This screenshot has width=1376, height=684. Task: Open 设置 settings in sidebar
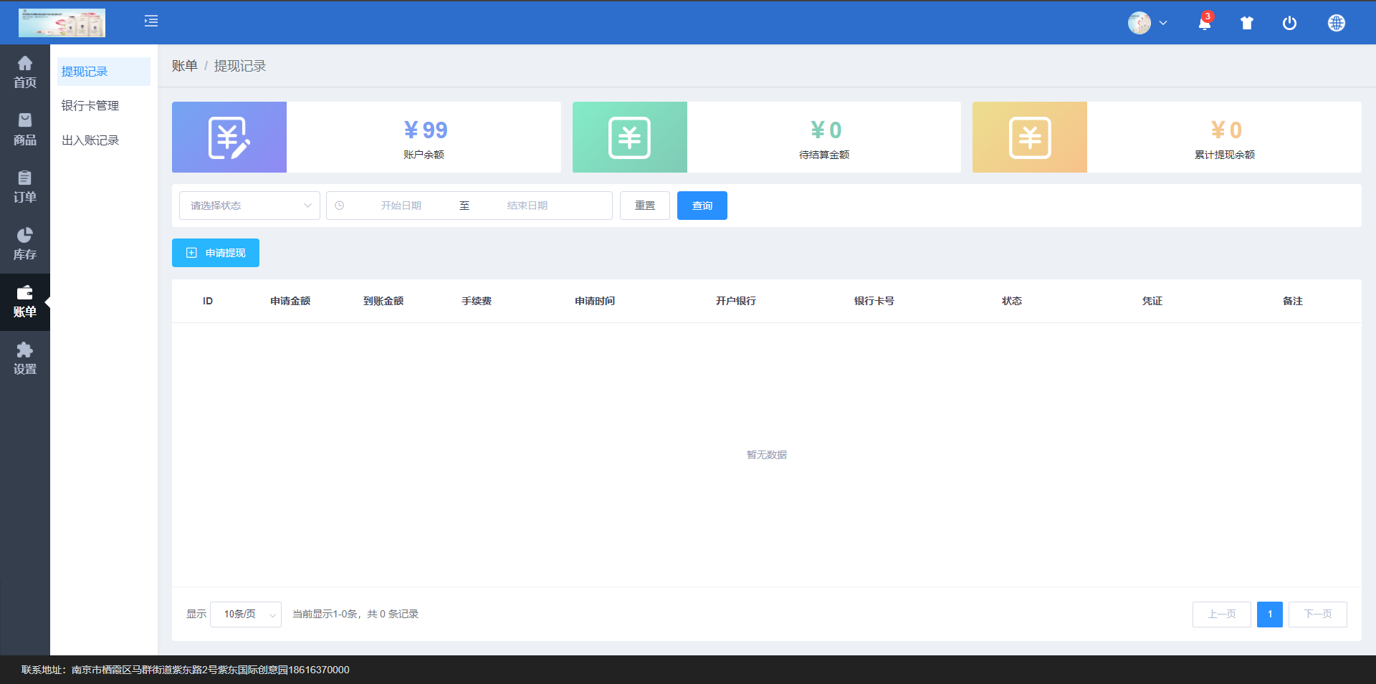tap(25, 359)
